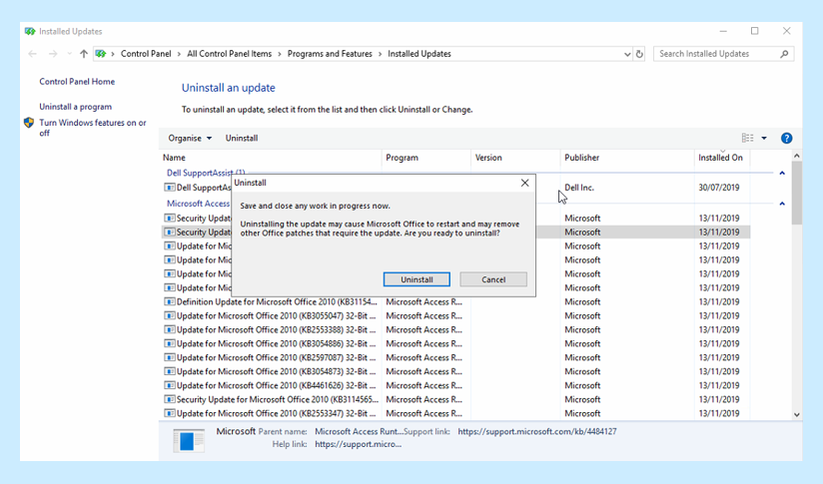
Task: Select Update for Office 2010 KB3055047
Action: (x=455, y=315)
